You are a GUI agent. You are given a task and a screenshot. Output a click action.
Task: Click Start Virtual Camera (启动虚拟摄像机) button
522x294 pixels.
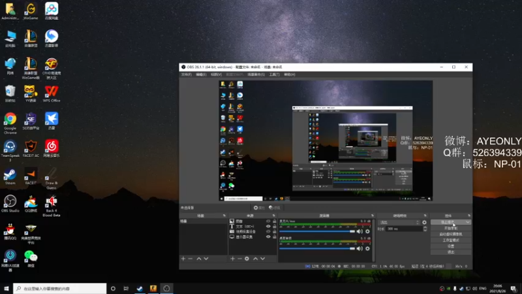(x=451, y=235)
